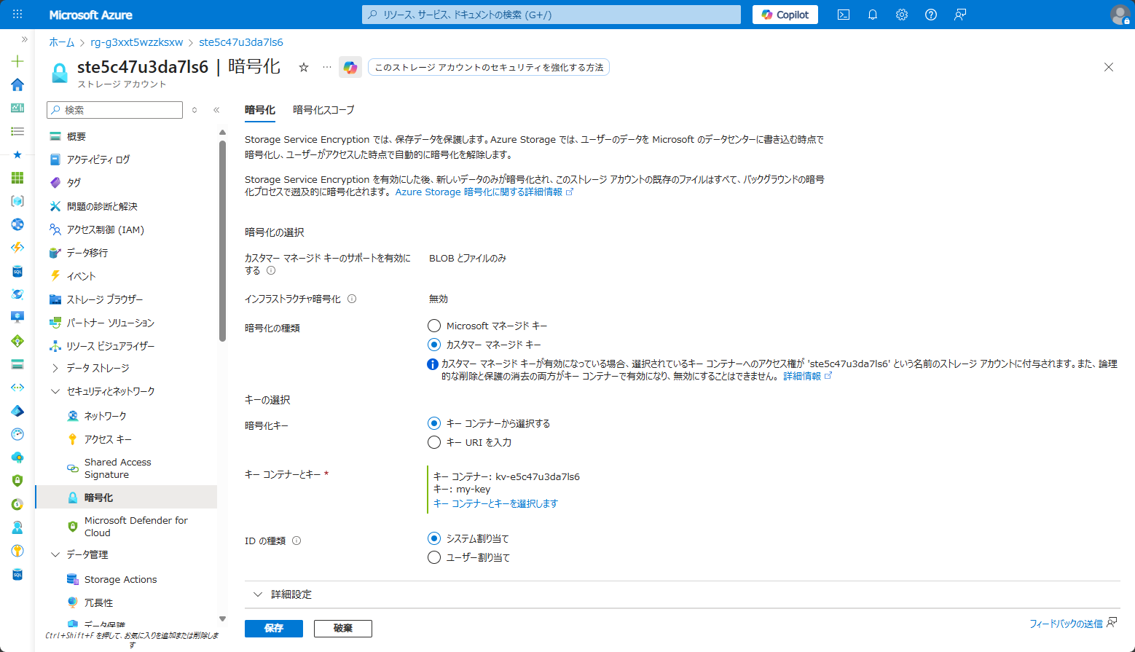This screenshot has height=652, width=1135.
Task: Open the help question-mark icon
Action: pos(930,15)
